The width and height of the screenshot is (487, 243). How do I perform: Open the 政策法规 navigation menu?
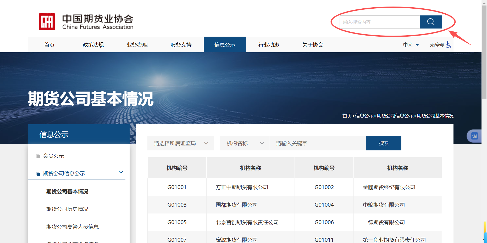point(93,45)
